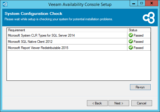Viewport: 160px width, 112px height.
Task: Click the large Veeam logo in header banner
Action: coord(149,18)
